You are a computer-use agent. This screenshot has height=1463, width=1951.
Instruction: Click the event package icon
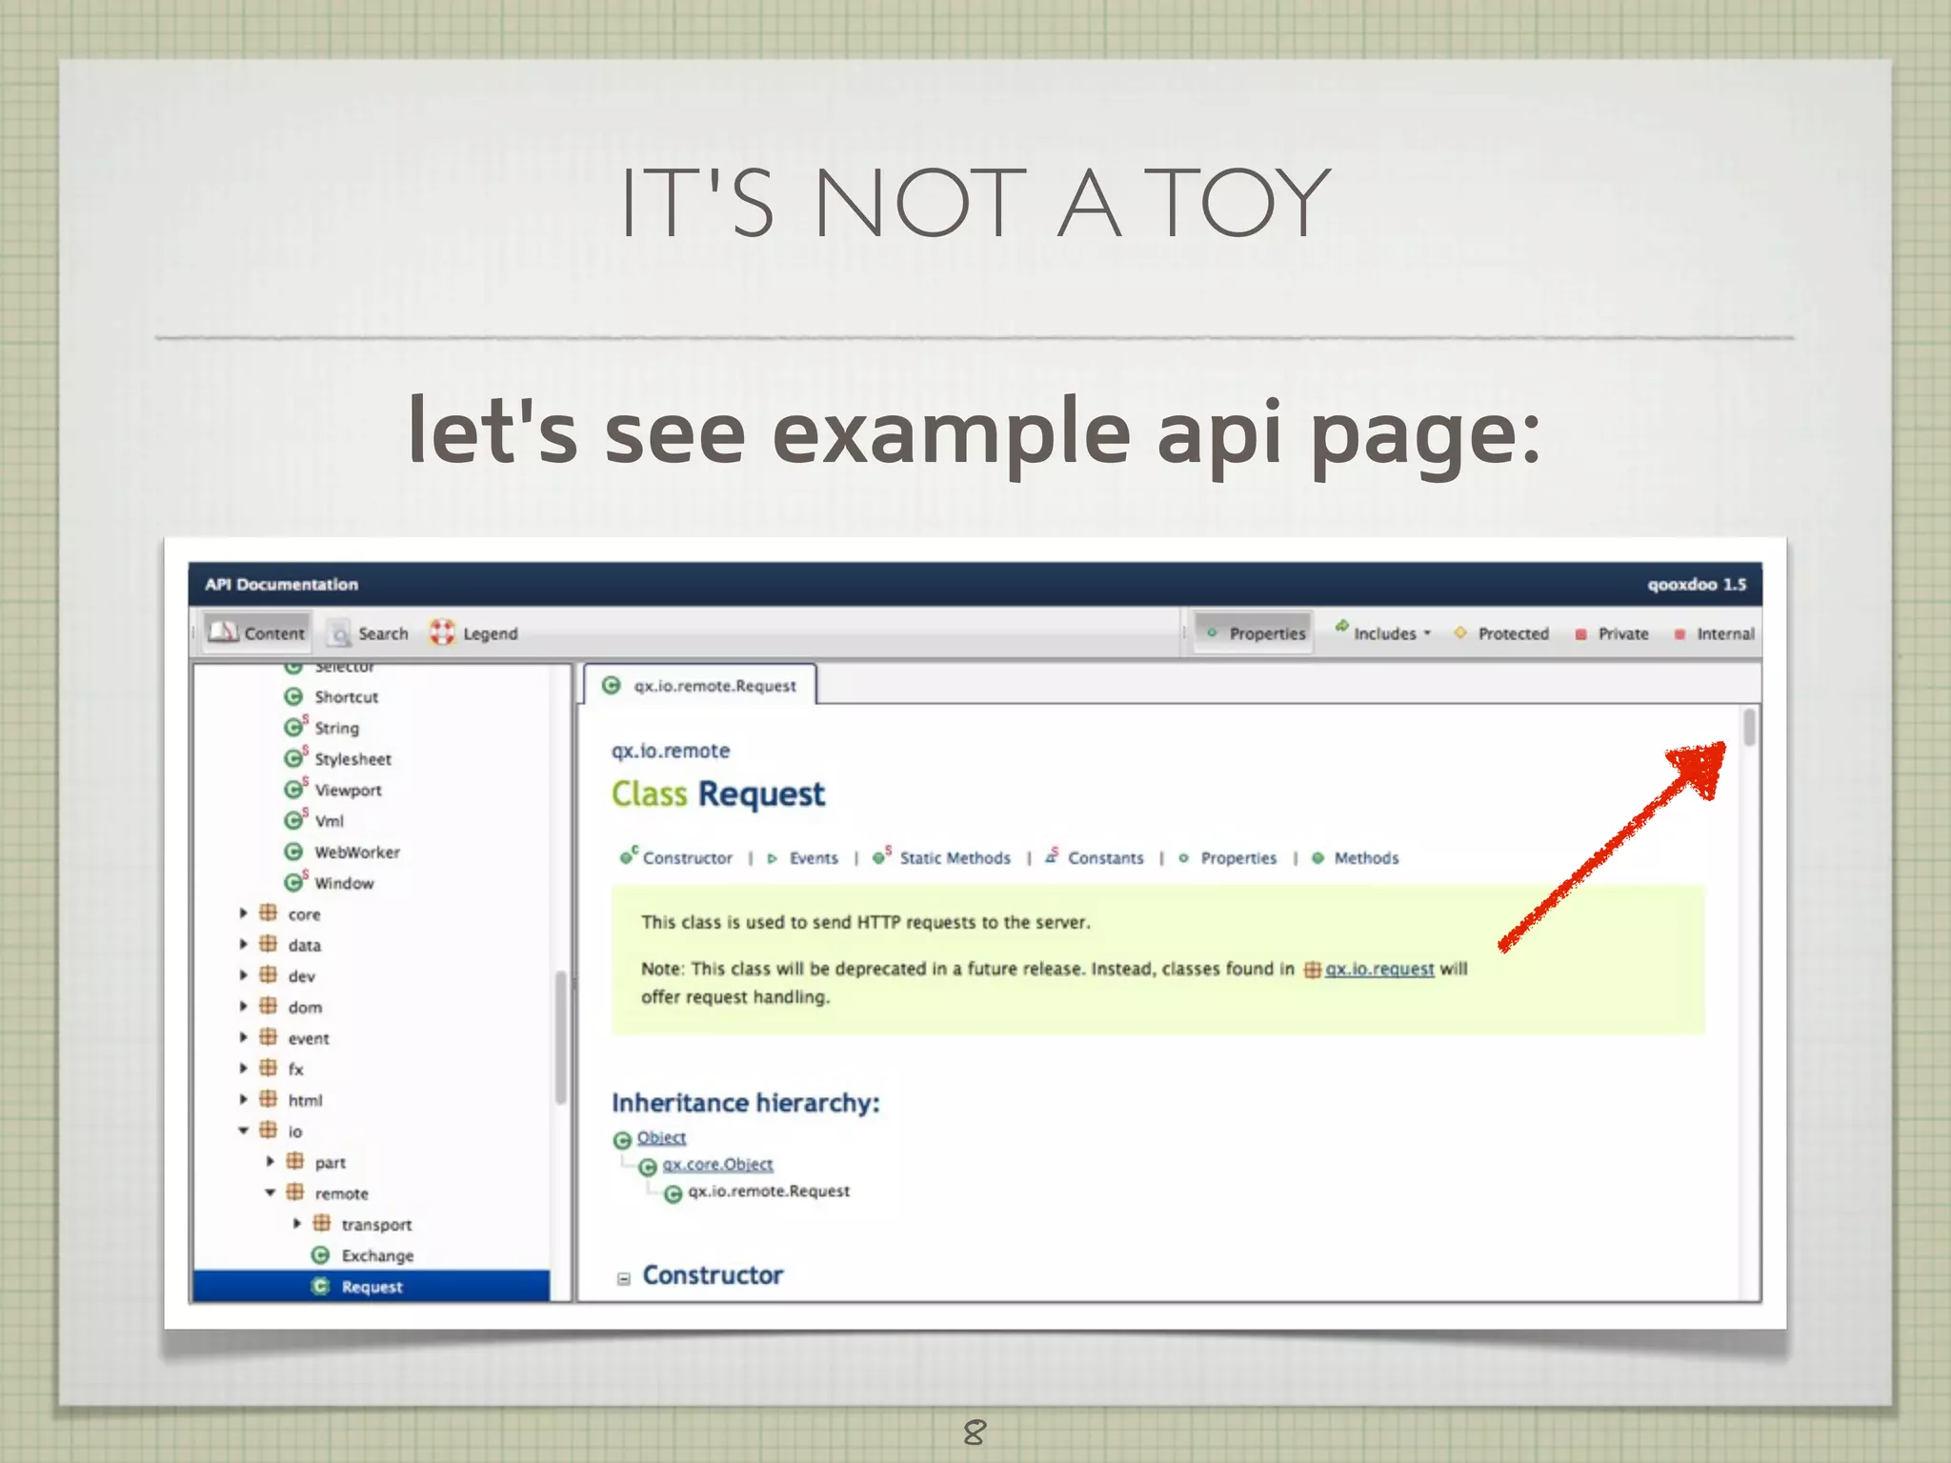pos(269,1036)
